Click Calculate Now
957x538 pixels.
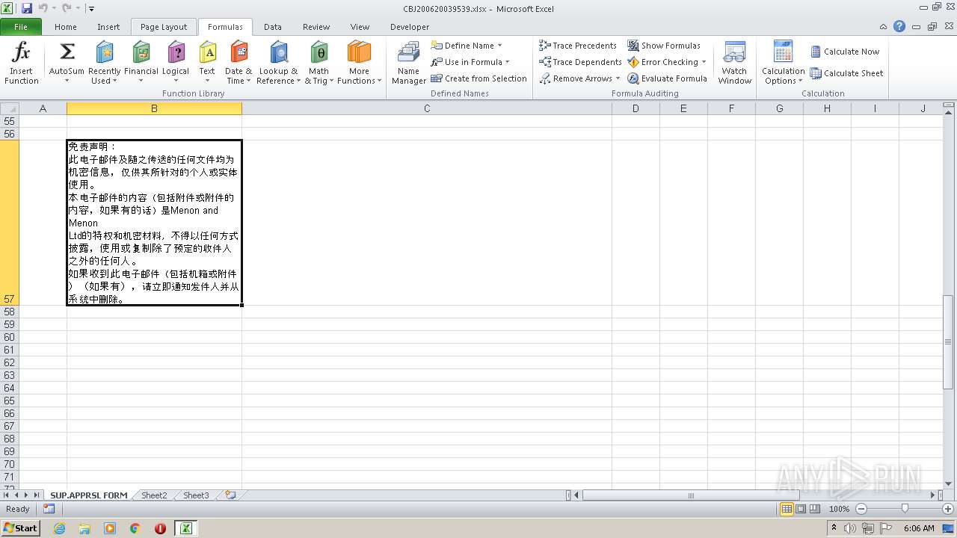[845, 52]
